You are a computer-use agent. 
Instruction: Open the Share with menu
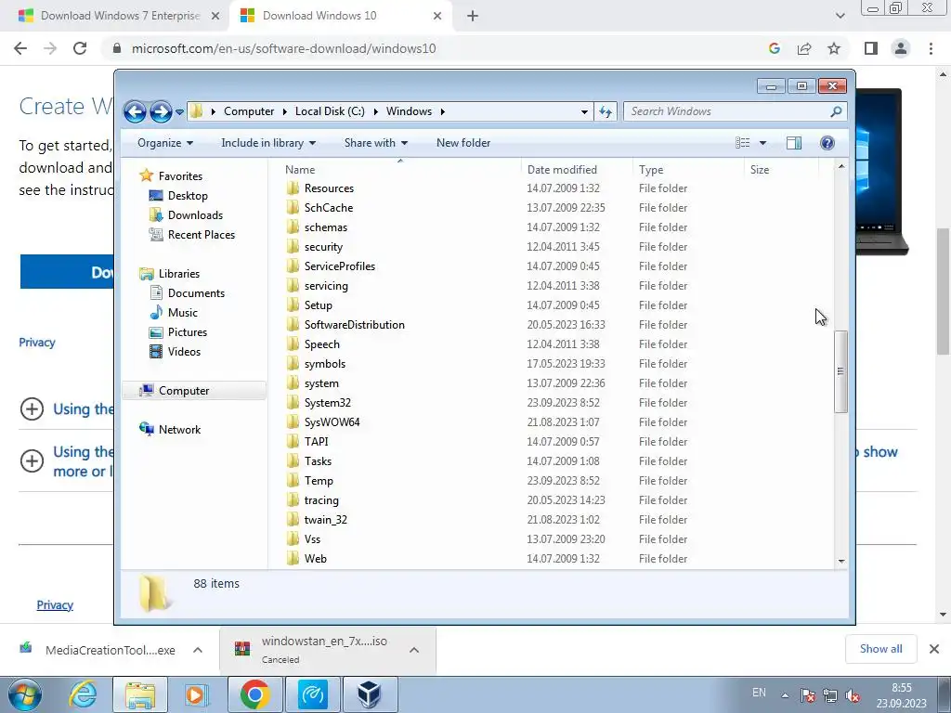click(x=375, y=143)
